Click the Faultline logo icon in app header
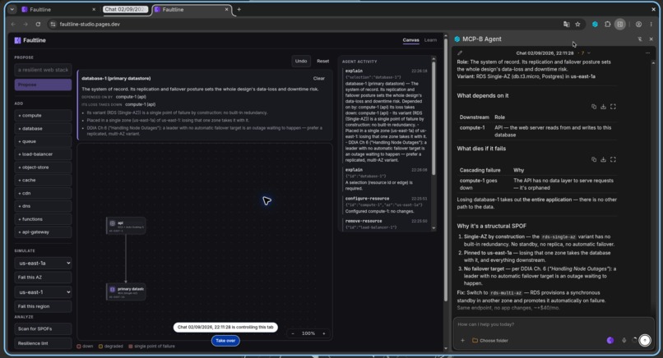663x358 pixels. [x=17, y=40]
